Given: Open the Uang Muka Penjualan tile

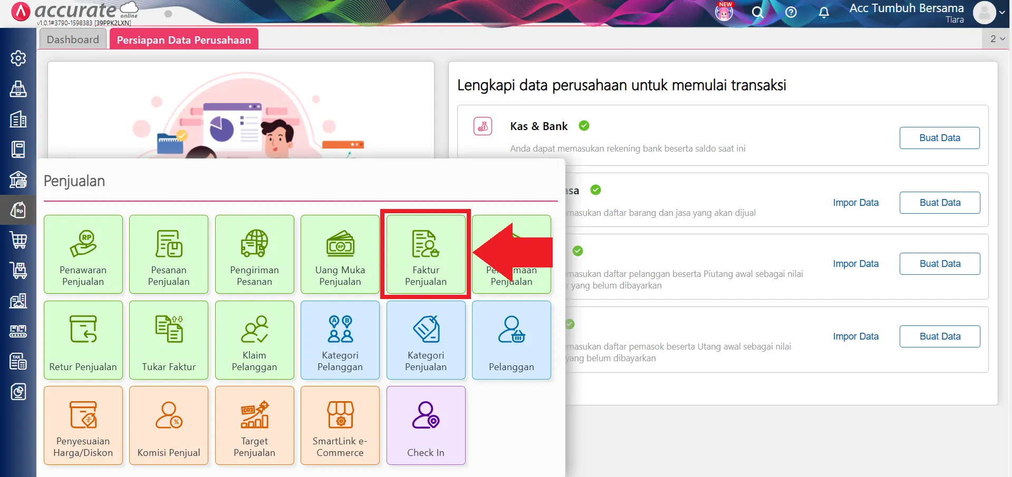Looking at the screenshot, I should pos(340,254).
